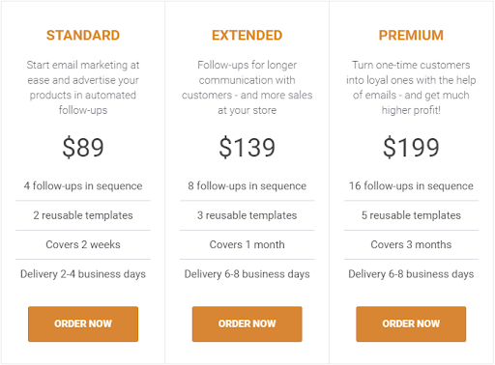Image resolution: width=495 pixels, height=365 pixels.
Task: Click 'Covers 2 weeks' row
Action: pyautogui.click(x=83, y=244)
